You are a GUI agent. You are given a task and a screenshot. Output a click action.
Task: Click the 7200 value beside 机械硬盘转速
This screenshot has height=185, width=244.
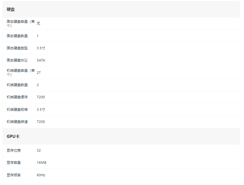(x=41, y=122)
